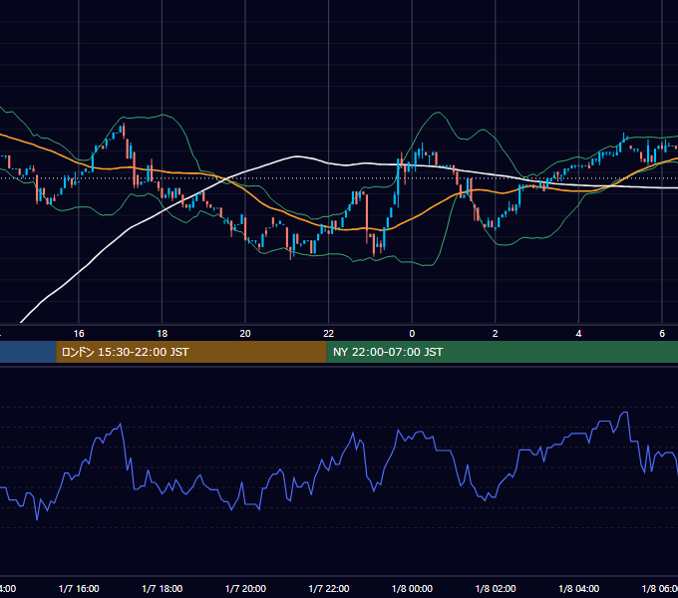Select the ロンドン 15:30-22:00 JST session bar
The width and height of the screenshot is (678, 598).
pos(191,352)
